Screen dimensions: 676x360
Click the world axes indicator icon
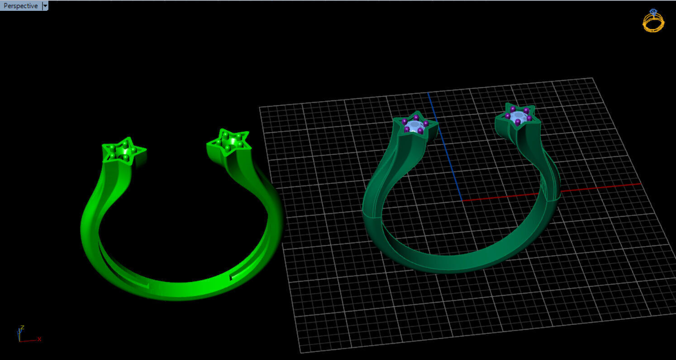pyautogui.click(x=29, y=334)
